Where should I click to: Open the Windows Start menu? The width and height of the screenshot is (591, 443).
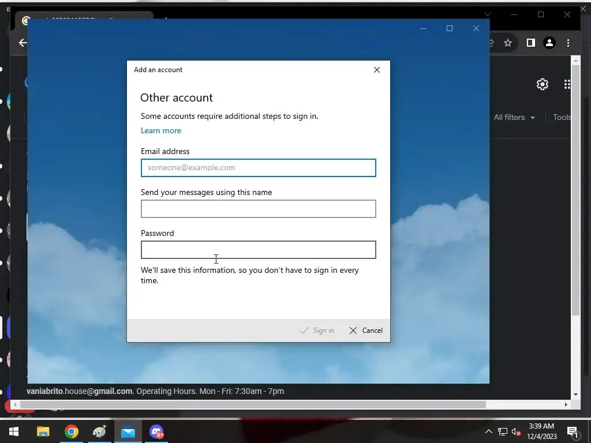click(14, 431)
